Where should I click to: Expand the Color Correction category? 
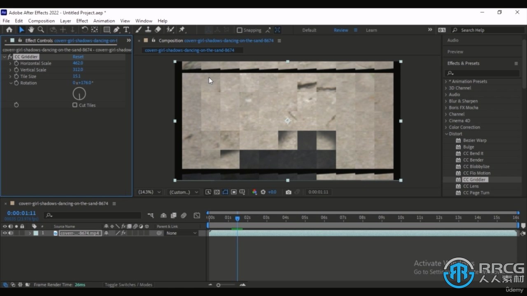[446, 127]
